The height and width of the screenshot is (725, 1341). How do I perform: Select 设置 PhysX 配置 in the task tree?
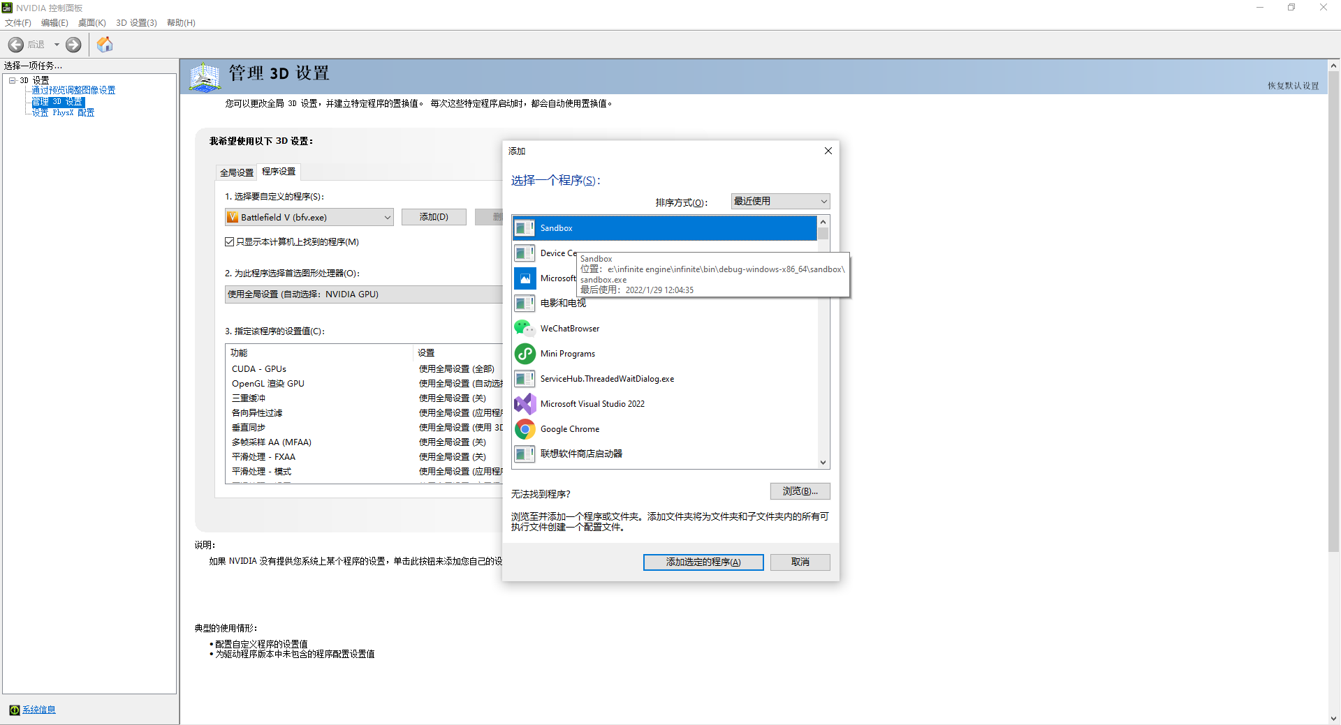pyautogui.click(x=63, y=113)
